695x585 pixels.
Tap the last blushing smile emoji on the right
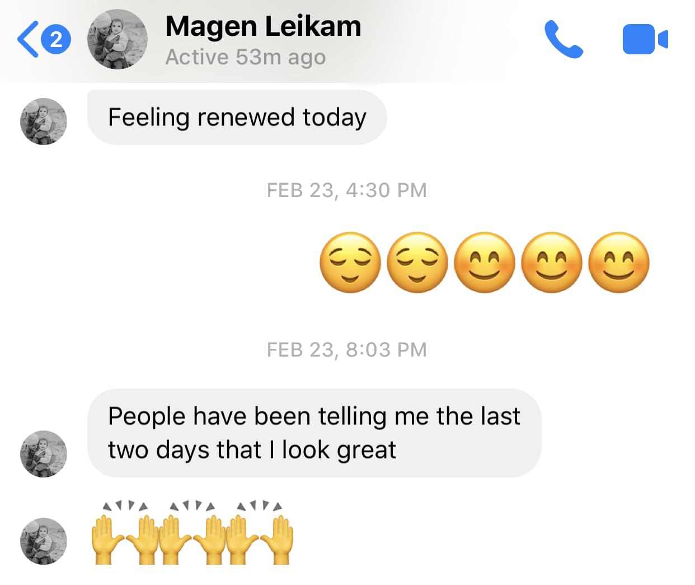tap(619, 262)
